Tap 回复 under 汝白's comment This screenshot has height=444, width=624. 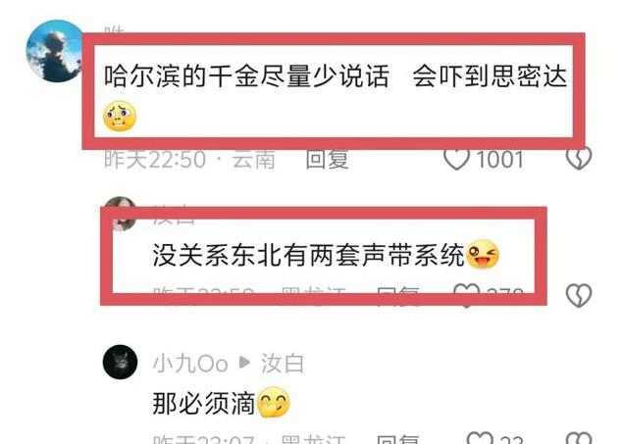(x=398, y=296)
